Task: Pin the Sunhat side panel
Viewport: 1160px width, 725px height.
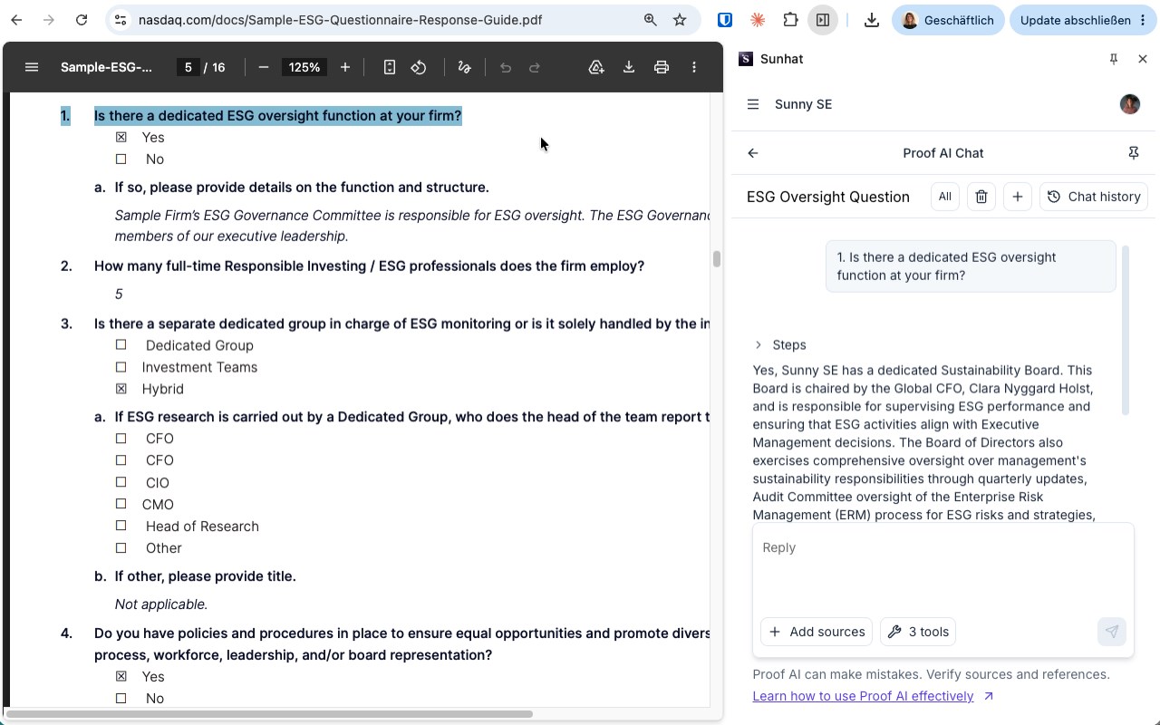Action: (x=1114, y=59)
